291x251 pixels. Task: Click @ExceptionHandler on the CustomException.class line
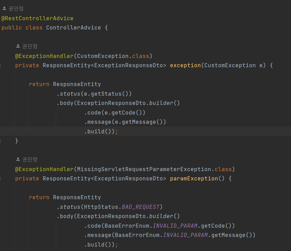(44, 56)
